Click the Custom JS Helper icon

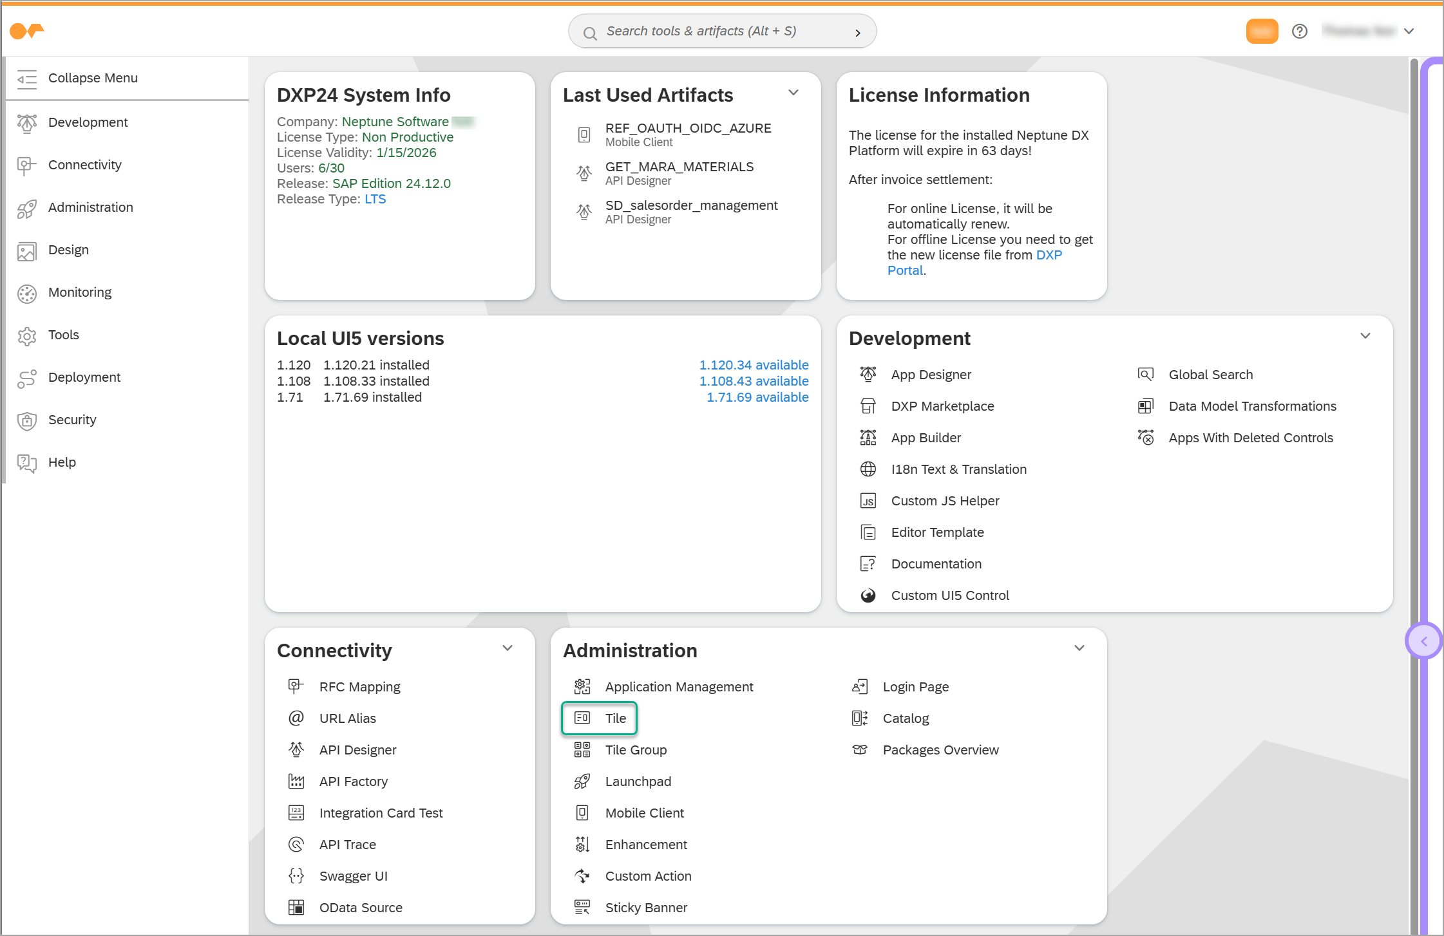tap(868, 501)
